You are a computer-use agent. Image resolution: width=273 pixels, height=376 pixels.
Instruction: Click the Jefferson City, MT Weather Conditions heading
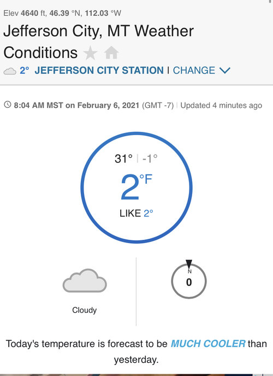pyautogui.click(x=98, y=42)
